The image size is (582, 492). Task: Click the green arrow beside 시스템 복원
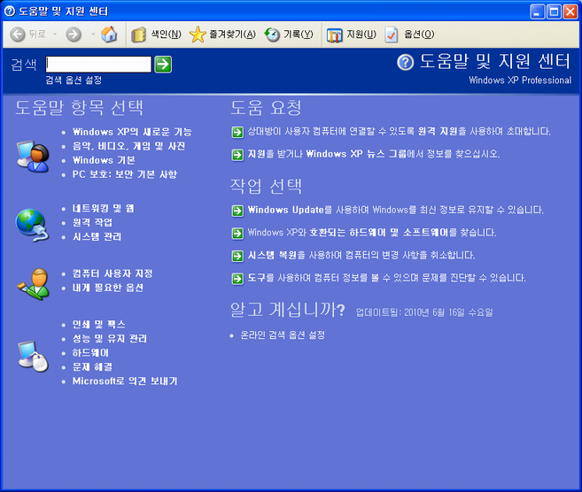[237, 256]
